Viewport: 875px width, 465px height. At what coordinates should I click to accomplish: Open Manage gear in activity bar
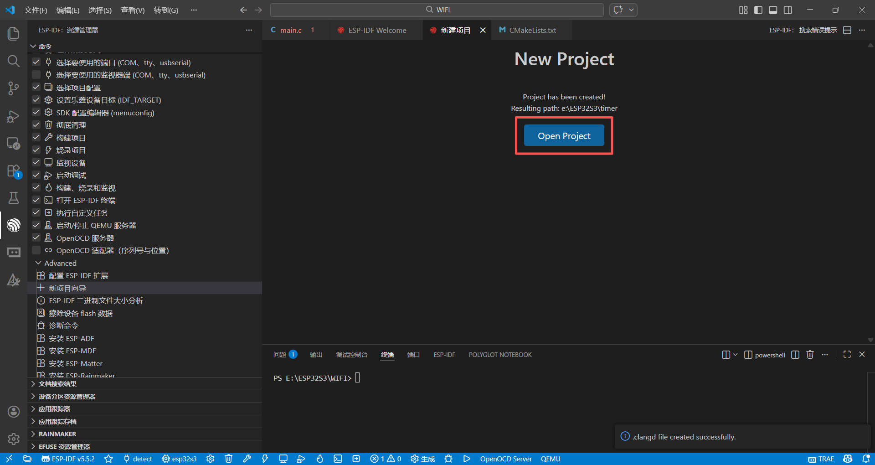[x=14, y=439]
